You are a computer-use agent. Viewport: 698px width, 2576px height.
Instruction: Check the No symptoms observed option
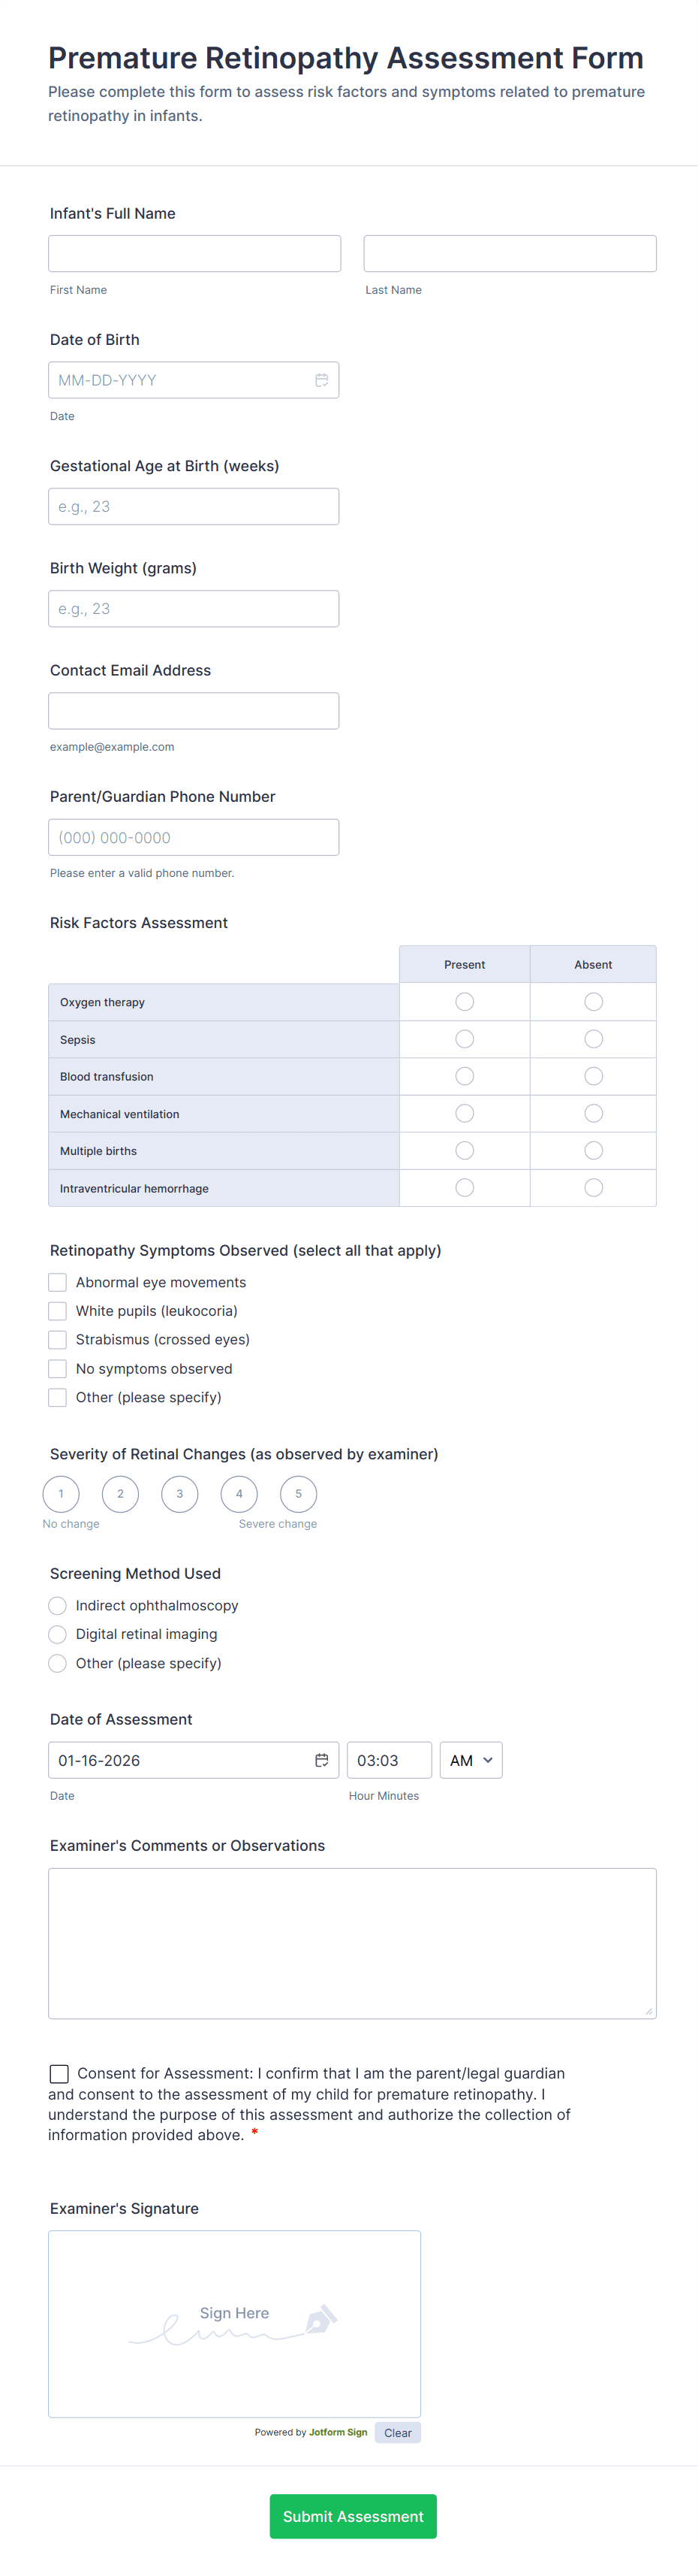tap(57, 1368)
